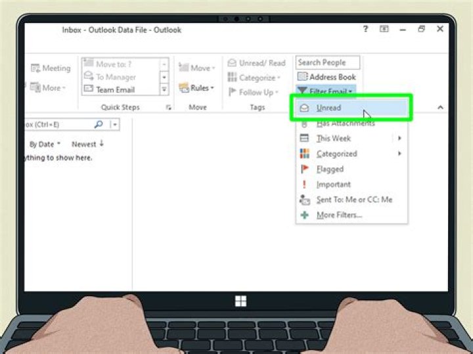Image resolution: width=473 pixels, height=354 pixels.
Task: Open the Address Book
Action: (x=327, y=77)
